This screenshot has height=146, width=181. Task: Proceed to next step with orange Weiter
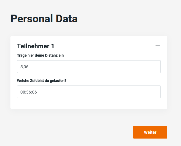point(150,132)
